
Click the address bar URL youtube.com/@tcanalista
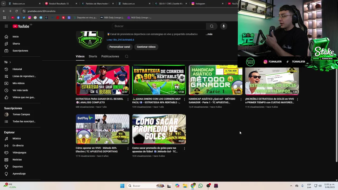(41, 11)
